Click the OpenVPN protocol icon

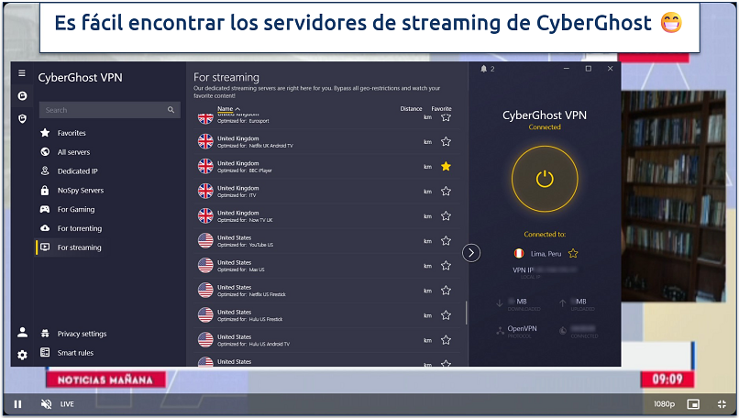tap(500, 331)
